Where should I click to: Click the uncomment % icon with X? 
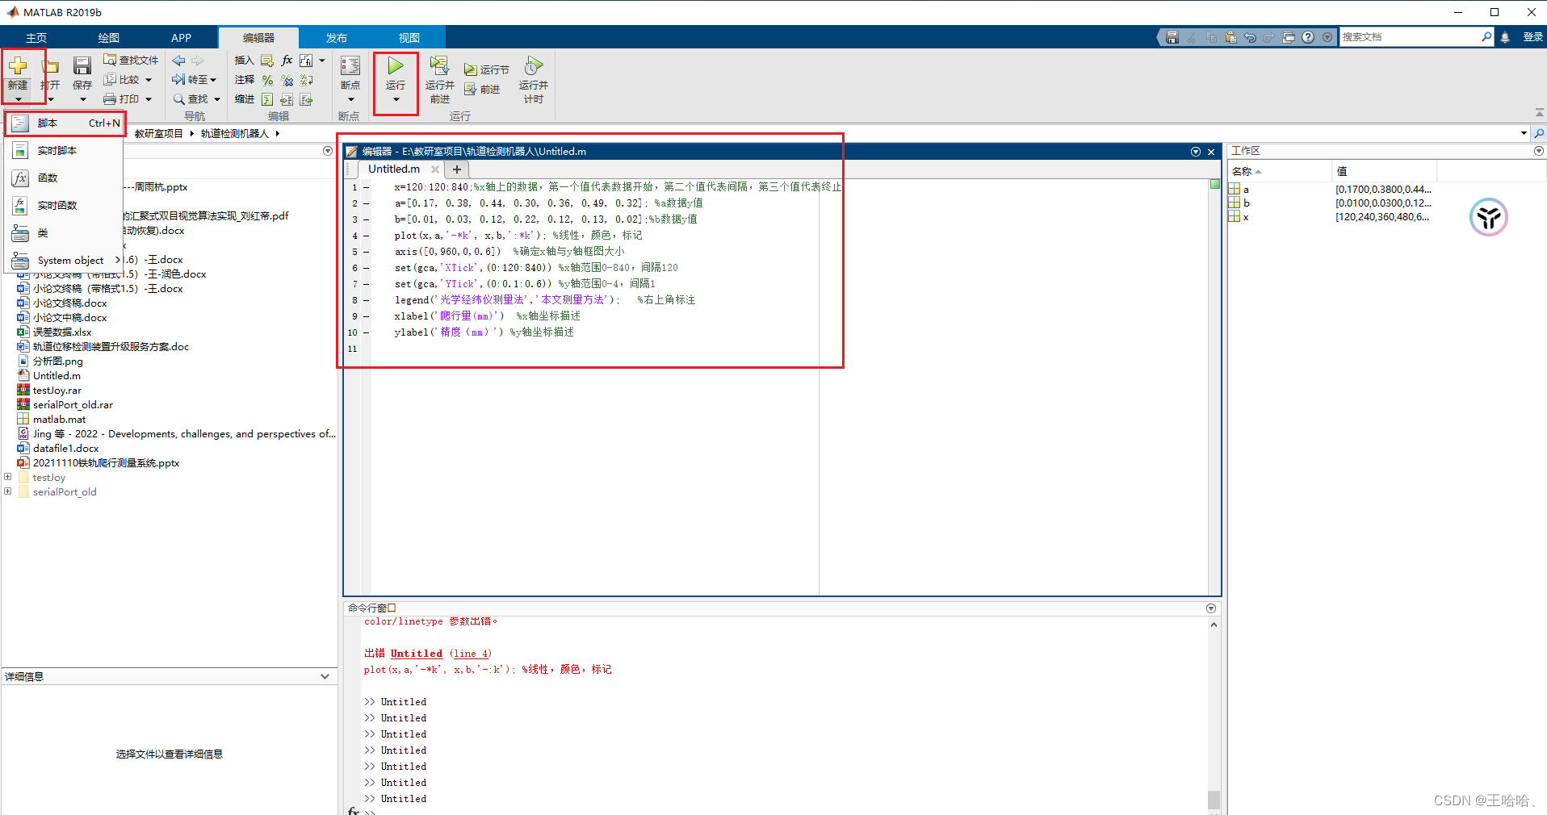287,80
